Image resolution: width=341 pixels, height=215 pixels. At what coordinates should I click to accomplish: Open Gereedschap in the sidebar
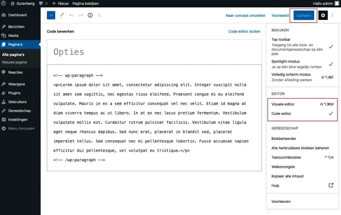pyautogui.click(x=20, y=111)
